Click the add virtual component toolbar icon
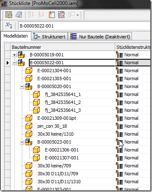Screen dimensions: 152x192 point(62,15)
